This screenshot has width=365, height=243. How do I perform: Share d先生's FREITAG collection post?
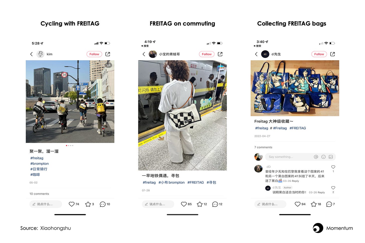point(333,54)
